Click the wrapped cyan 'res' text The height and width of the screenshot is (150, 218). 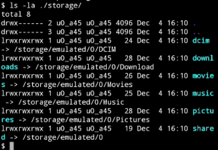[x=7, y=120]
